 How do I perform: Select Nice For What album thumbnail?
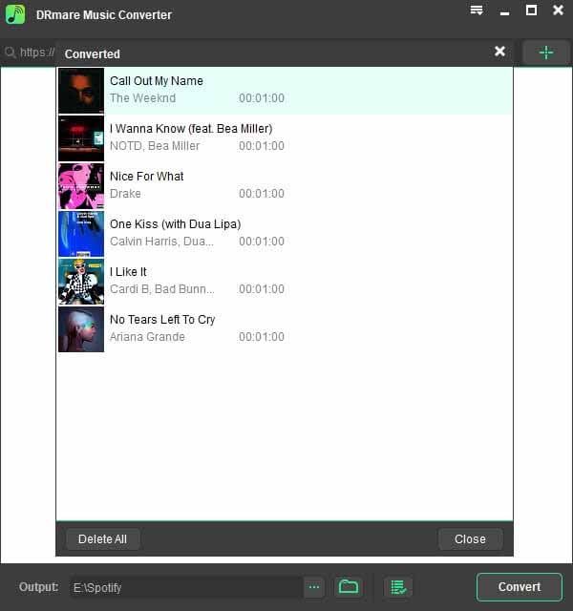pos(81,186)
